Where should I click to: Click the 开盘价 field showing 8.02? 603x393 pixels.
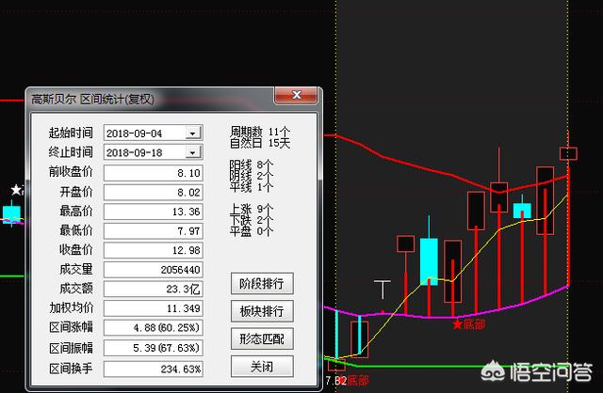153,193
